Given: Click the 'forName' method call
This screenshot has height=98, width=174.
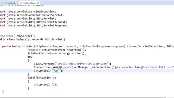Looking at the screenshot, I should tap(49, 64).
